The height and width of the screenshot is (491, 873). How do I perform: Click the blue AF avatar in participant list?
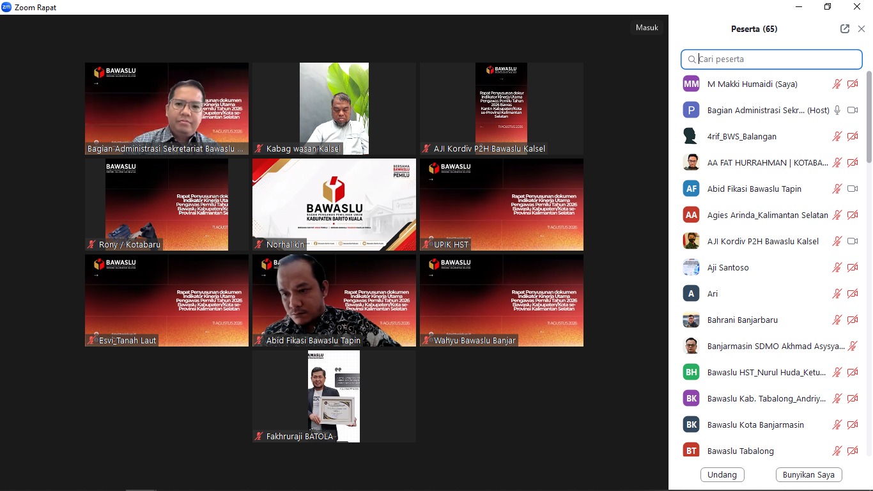(691, 189)
